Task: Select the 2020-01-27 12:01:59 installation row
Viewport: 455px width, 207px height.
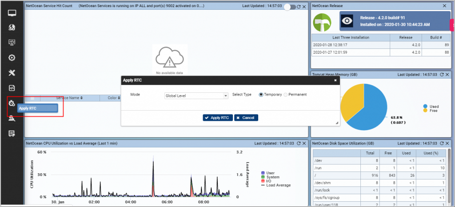Action: coord(381,52)
